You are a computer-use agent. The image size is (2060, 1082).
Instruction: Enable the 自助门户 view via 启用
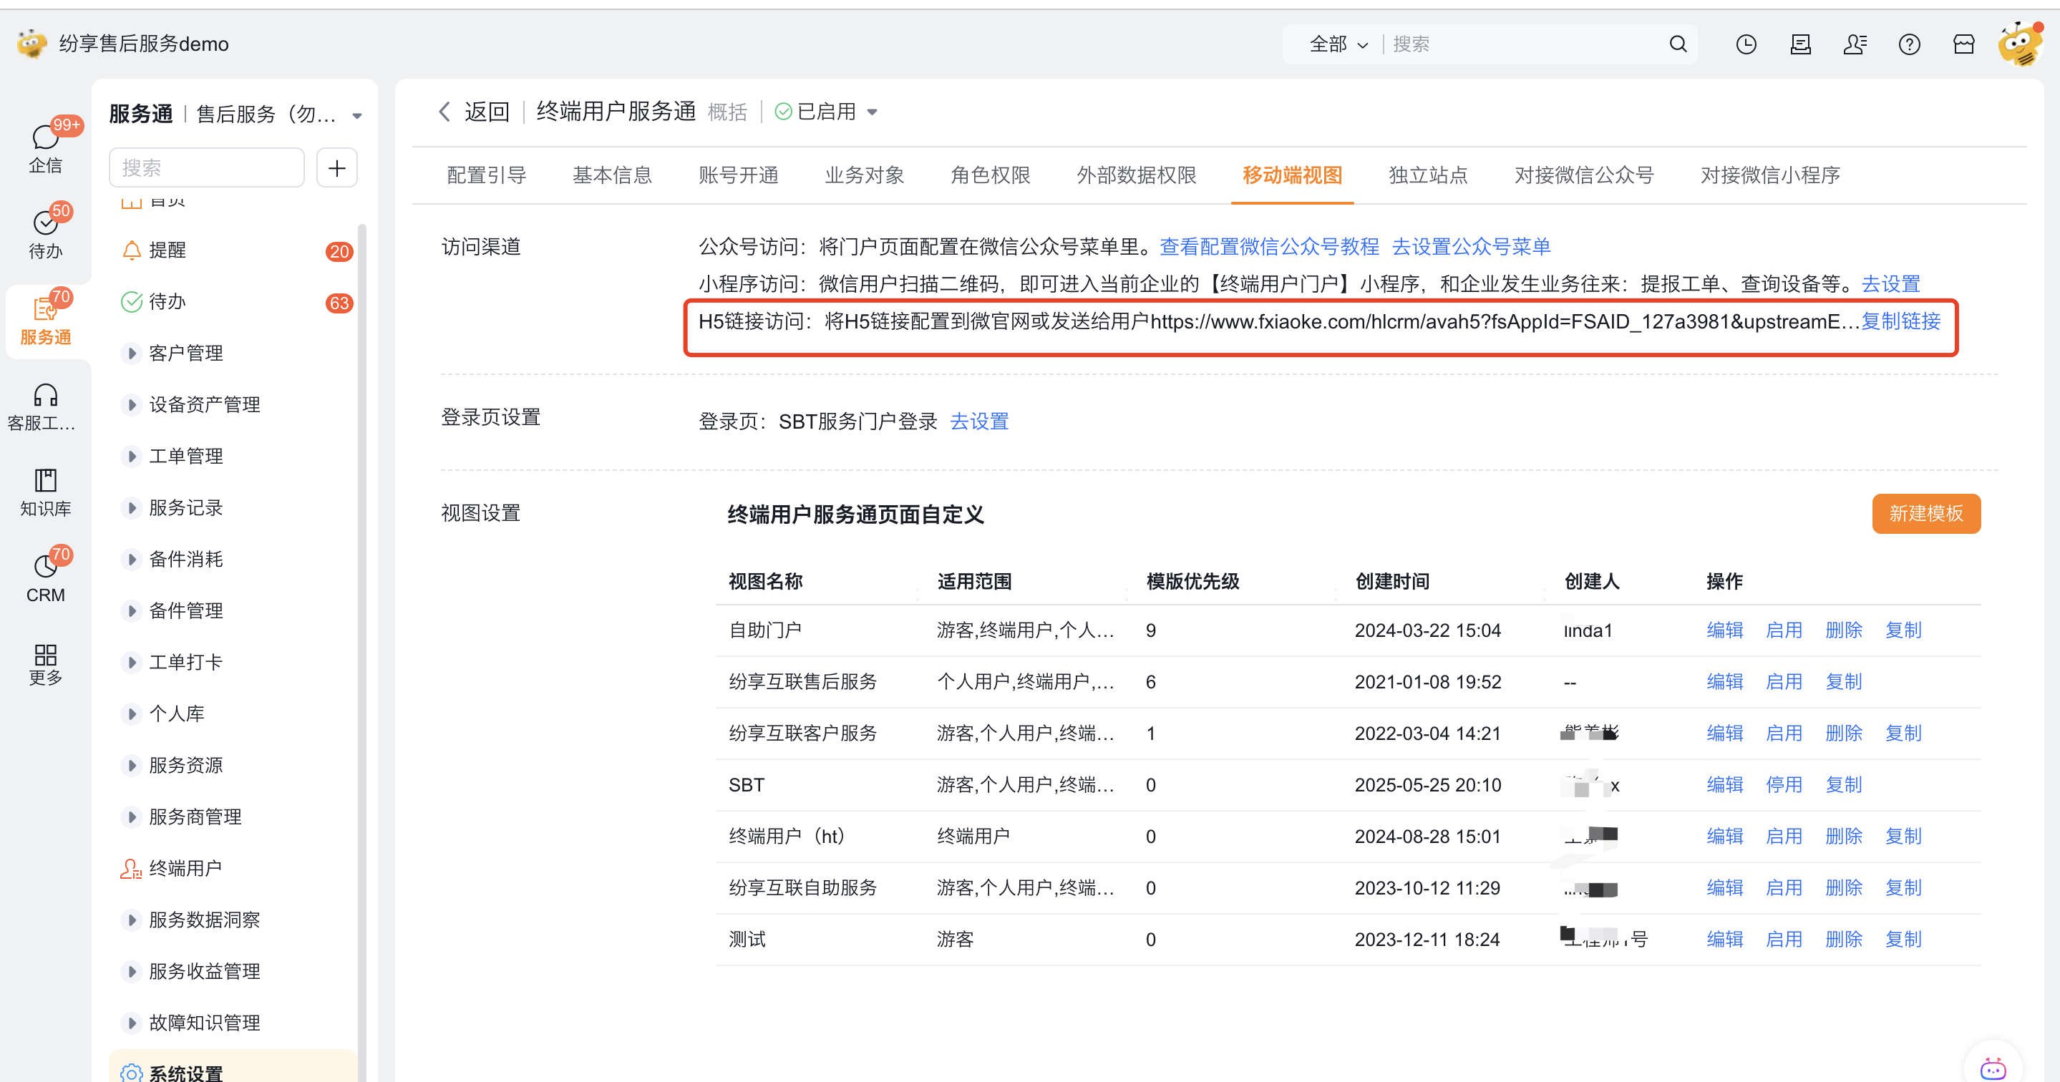coord(1783,630)
